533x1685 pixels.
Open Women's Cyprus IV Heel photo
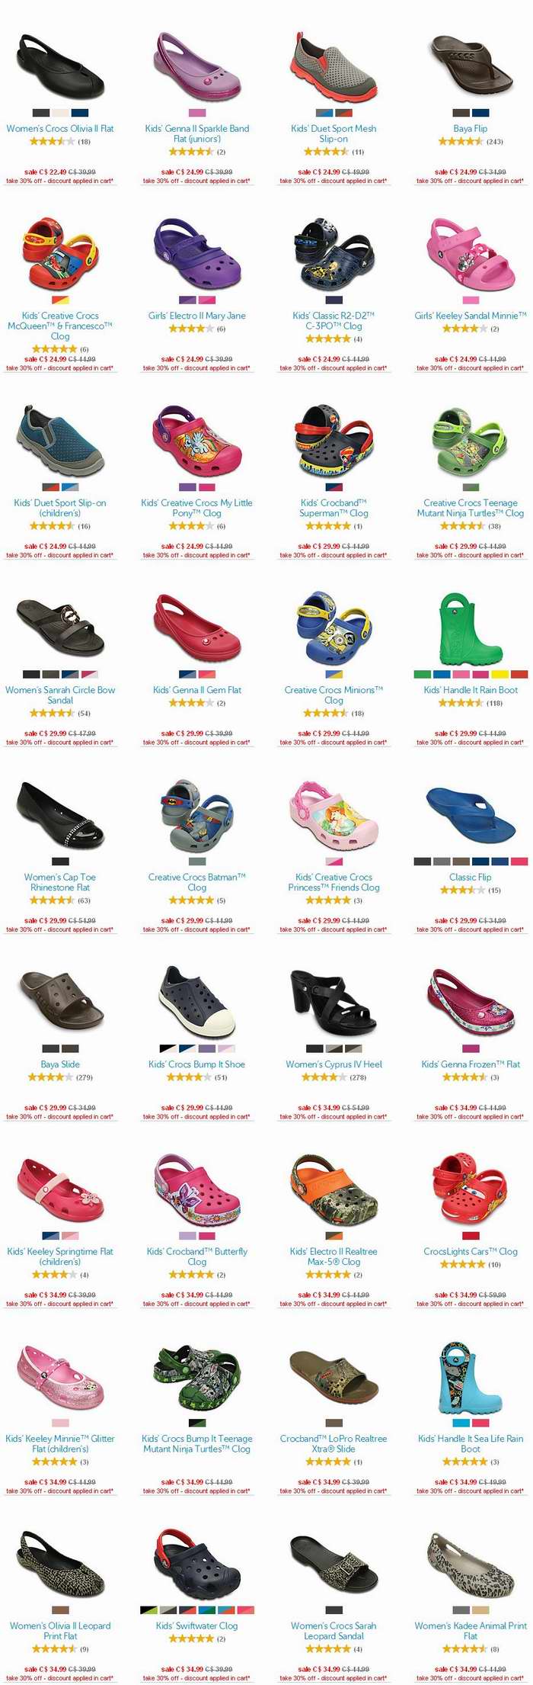point(334,1002)
